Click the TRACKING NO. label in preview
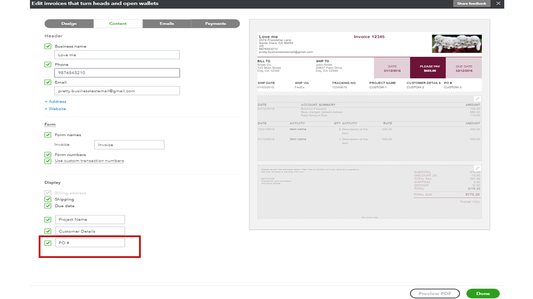Image resolution: width=533 pixels, height=299 pixels. click(344, 83)
